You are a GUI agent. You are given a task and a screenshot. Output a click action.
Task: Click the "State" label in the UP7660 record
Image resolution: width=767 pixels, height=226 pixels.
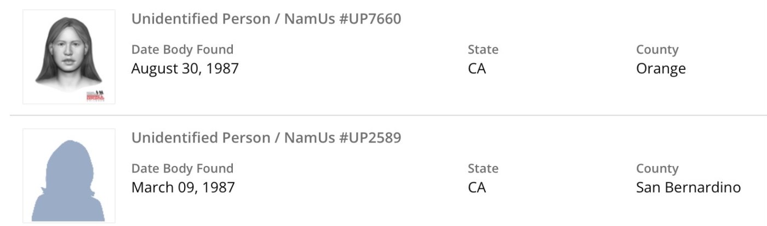tap(483, 50)
